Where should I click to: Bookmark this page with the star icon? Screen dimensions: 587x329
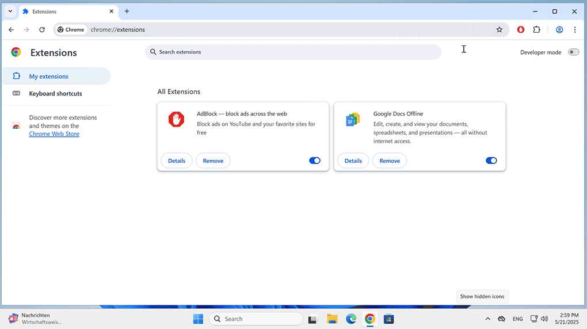point(499,29)
